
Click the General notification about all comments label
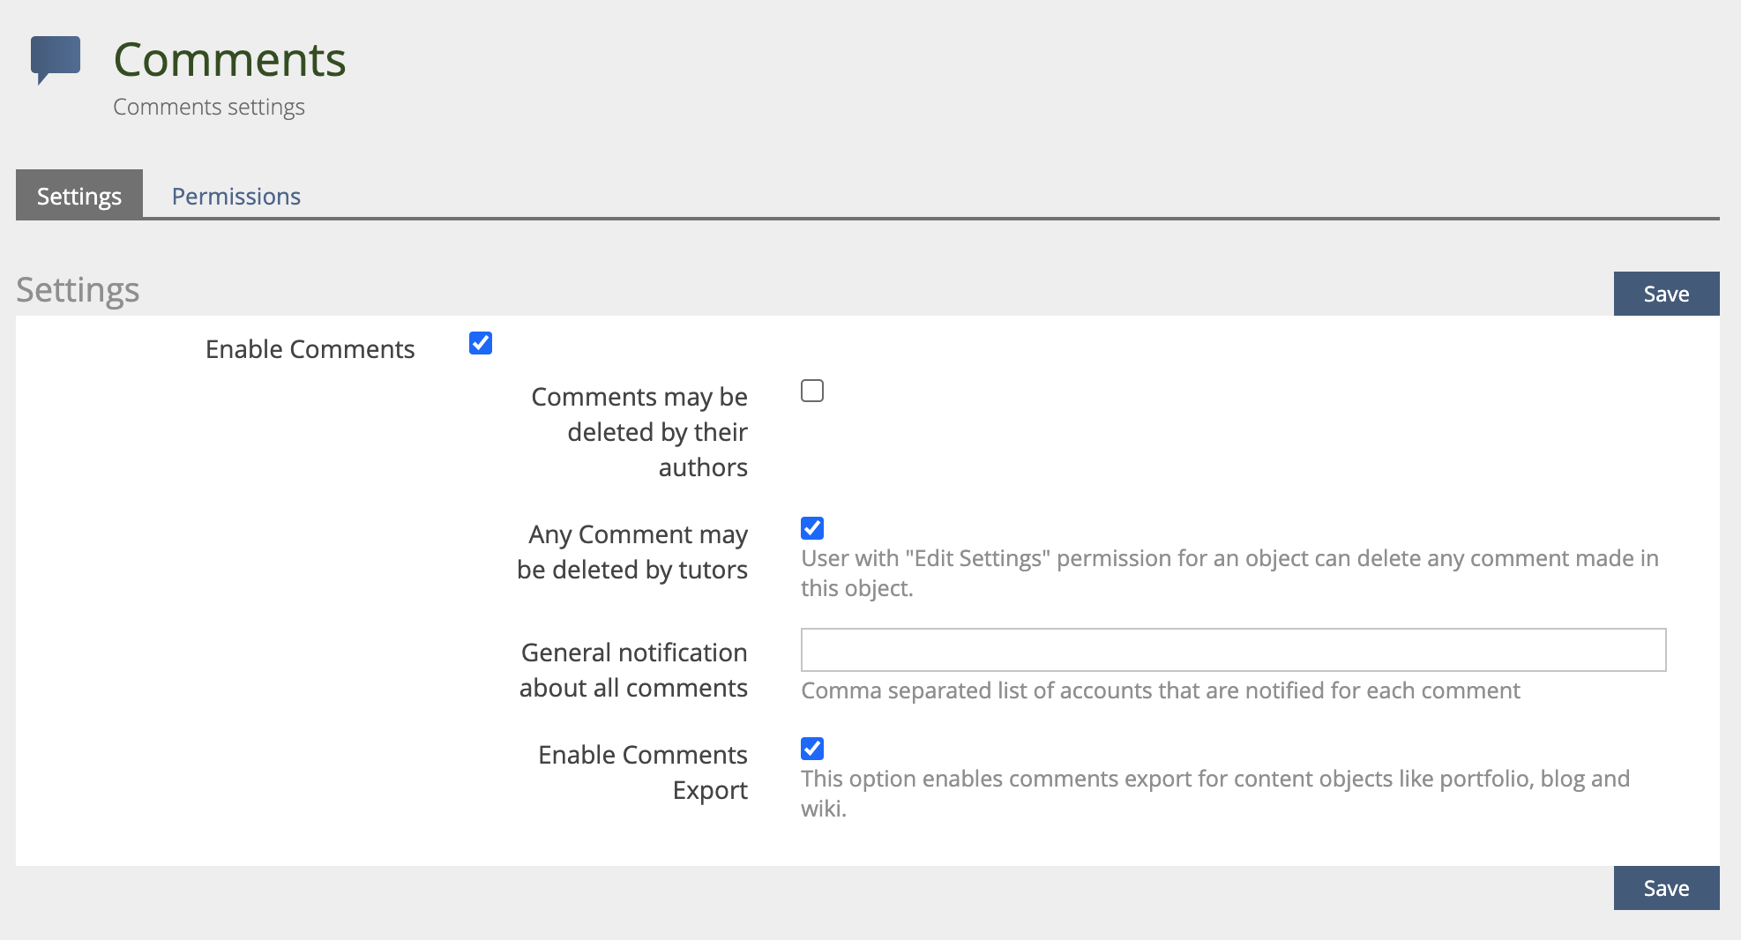[x=633, y=670]
